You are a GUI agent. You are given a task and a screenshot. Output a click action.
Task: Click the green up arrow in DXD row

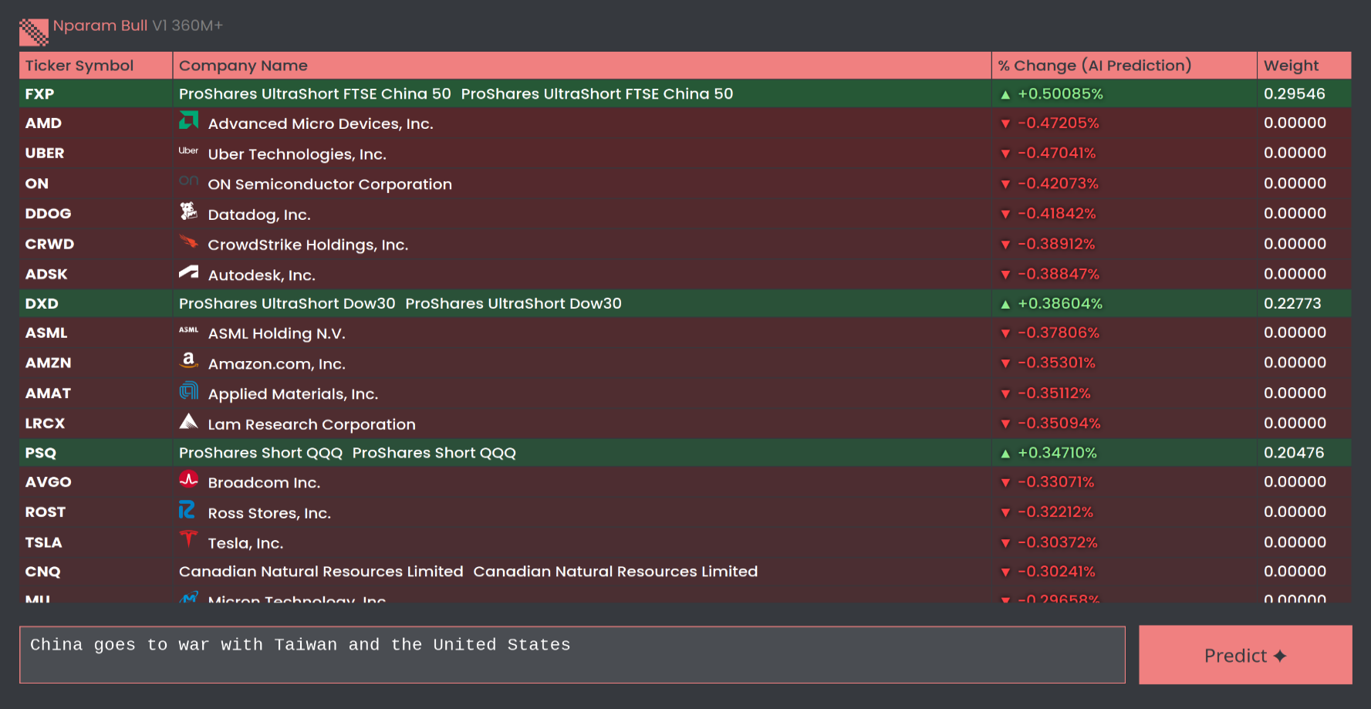click(x=1005, y=304)
